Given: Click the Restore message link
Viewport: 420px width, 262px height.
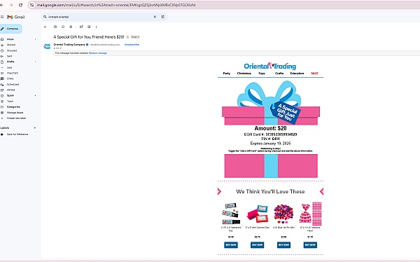Looking at the screenshot, I should [98, 53].
